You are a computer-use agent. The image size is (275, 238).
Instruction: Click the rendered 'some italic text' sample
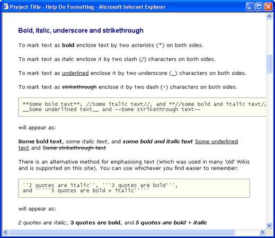point(86,142)
